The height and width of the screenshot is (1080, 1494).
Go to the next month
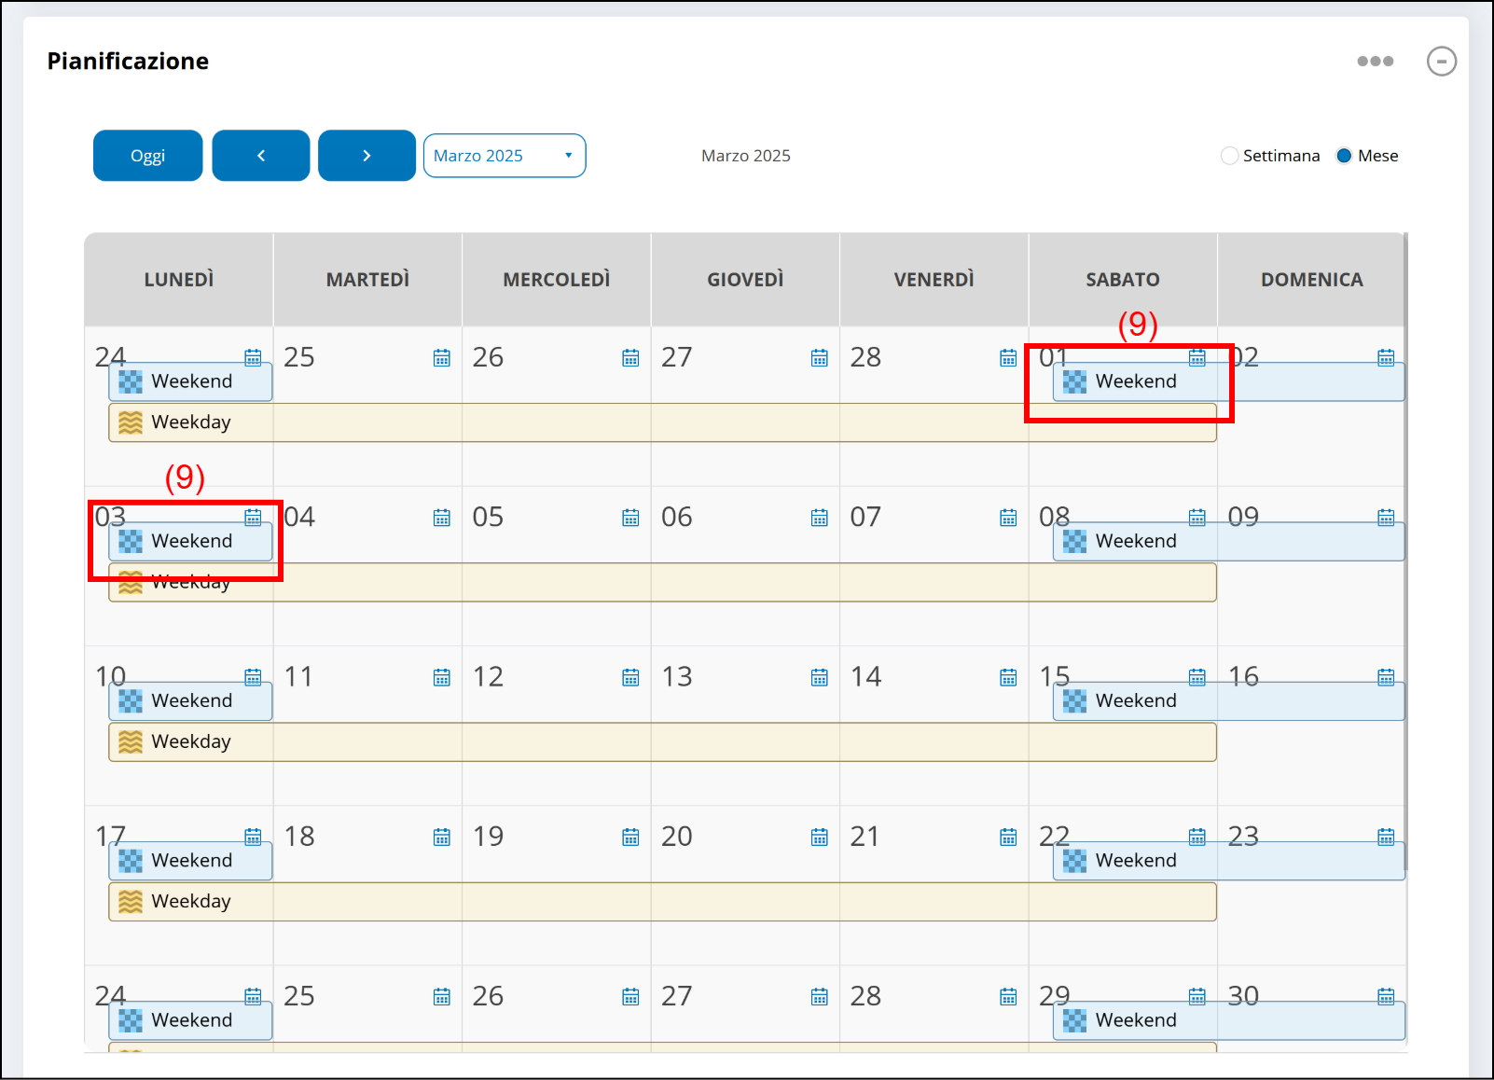(367, 156)
